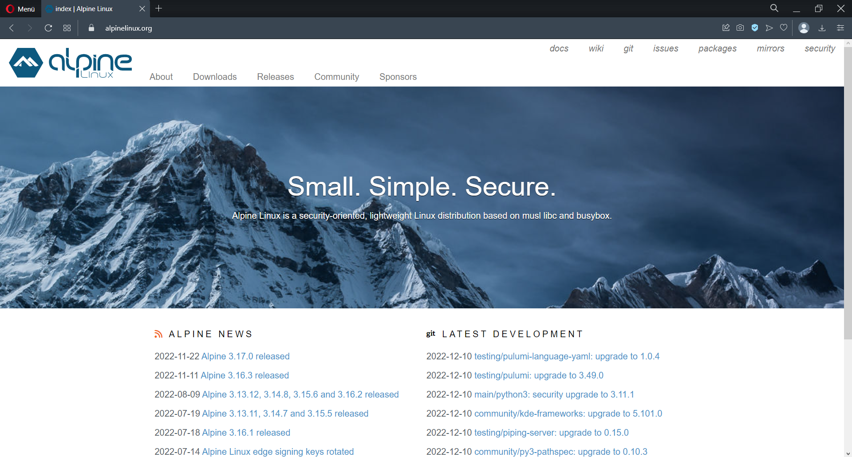This screenshot has height=457, width=852.
Task: Open community/py3-pathspec upgrade commit
Action: click(561, 452)
